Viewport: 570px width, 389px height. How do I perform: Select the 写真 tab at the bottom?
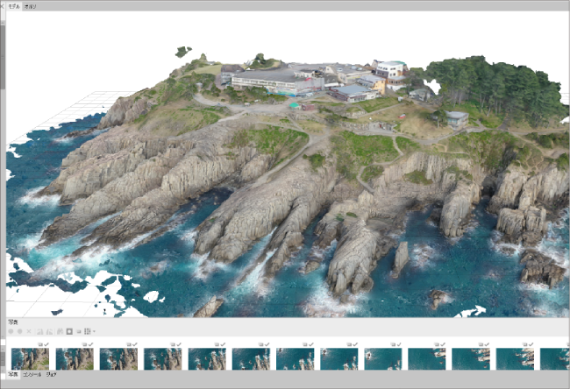(x=12, y=374)
